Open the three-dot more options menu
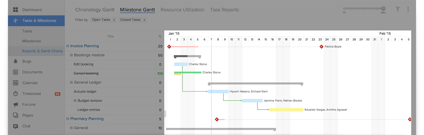The width and height of the screenshot is (424, 135). pyautogui.click(x=408, y=9)
